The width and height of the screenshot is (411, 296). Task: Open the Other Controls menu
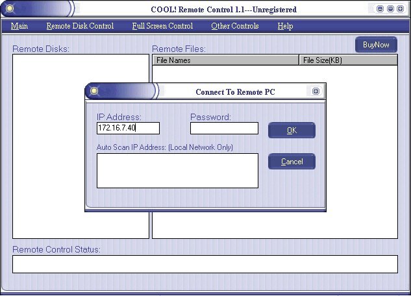tap(235, 26)
